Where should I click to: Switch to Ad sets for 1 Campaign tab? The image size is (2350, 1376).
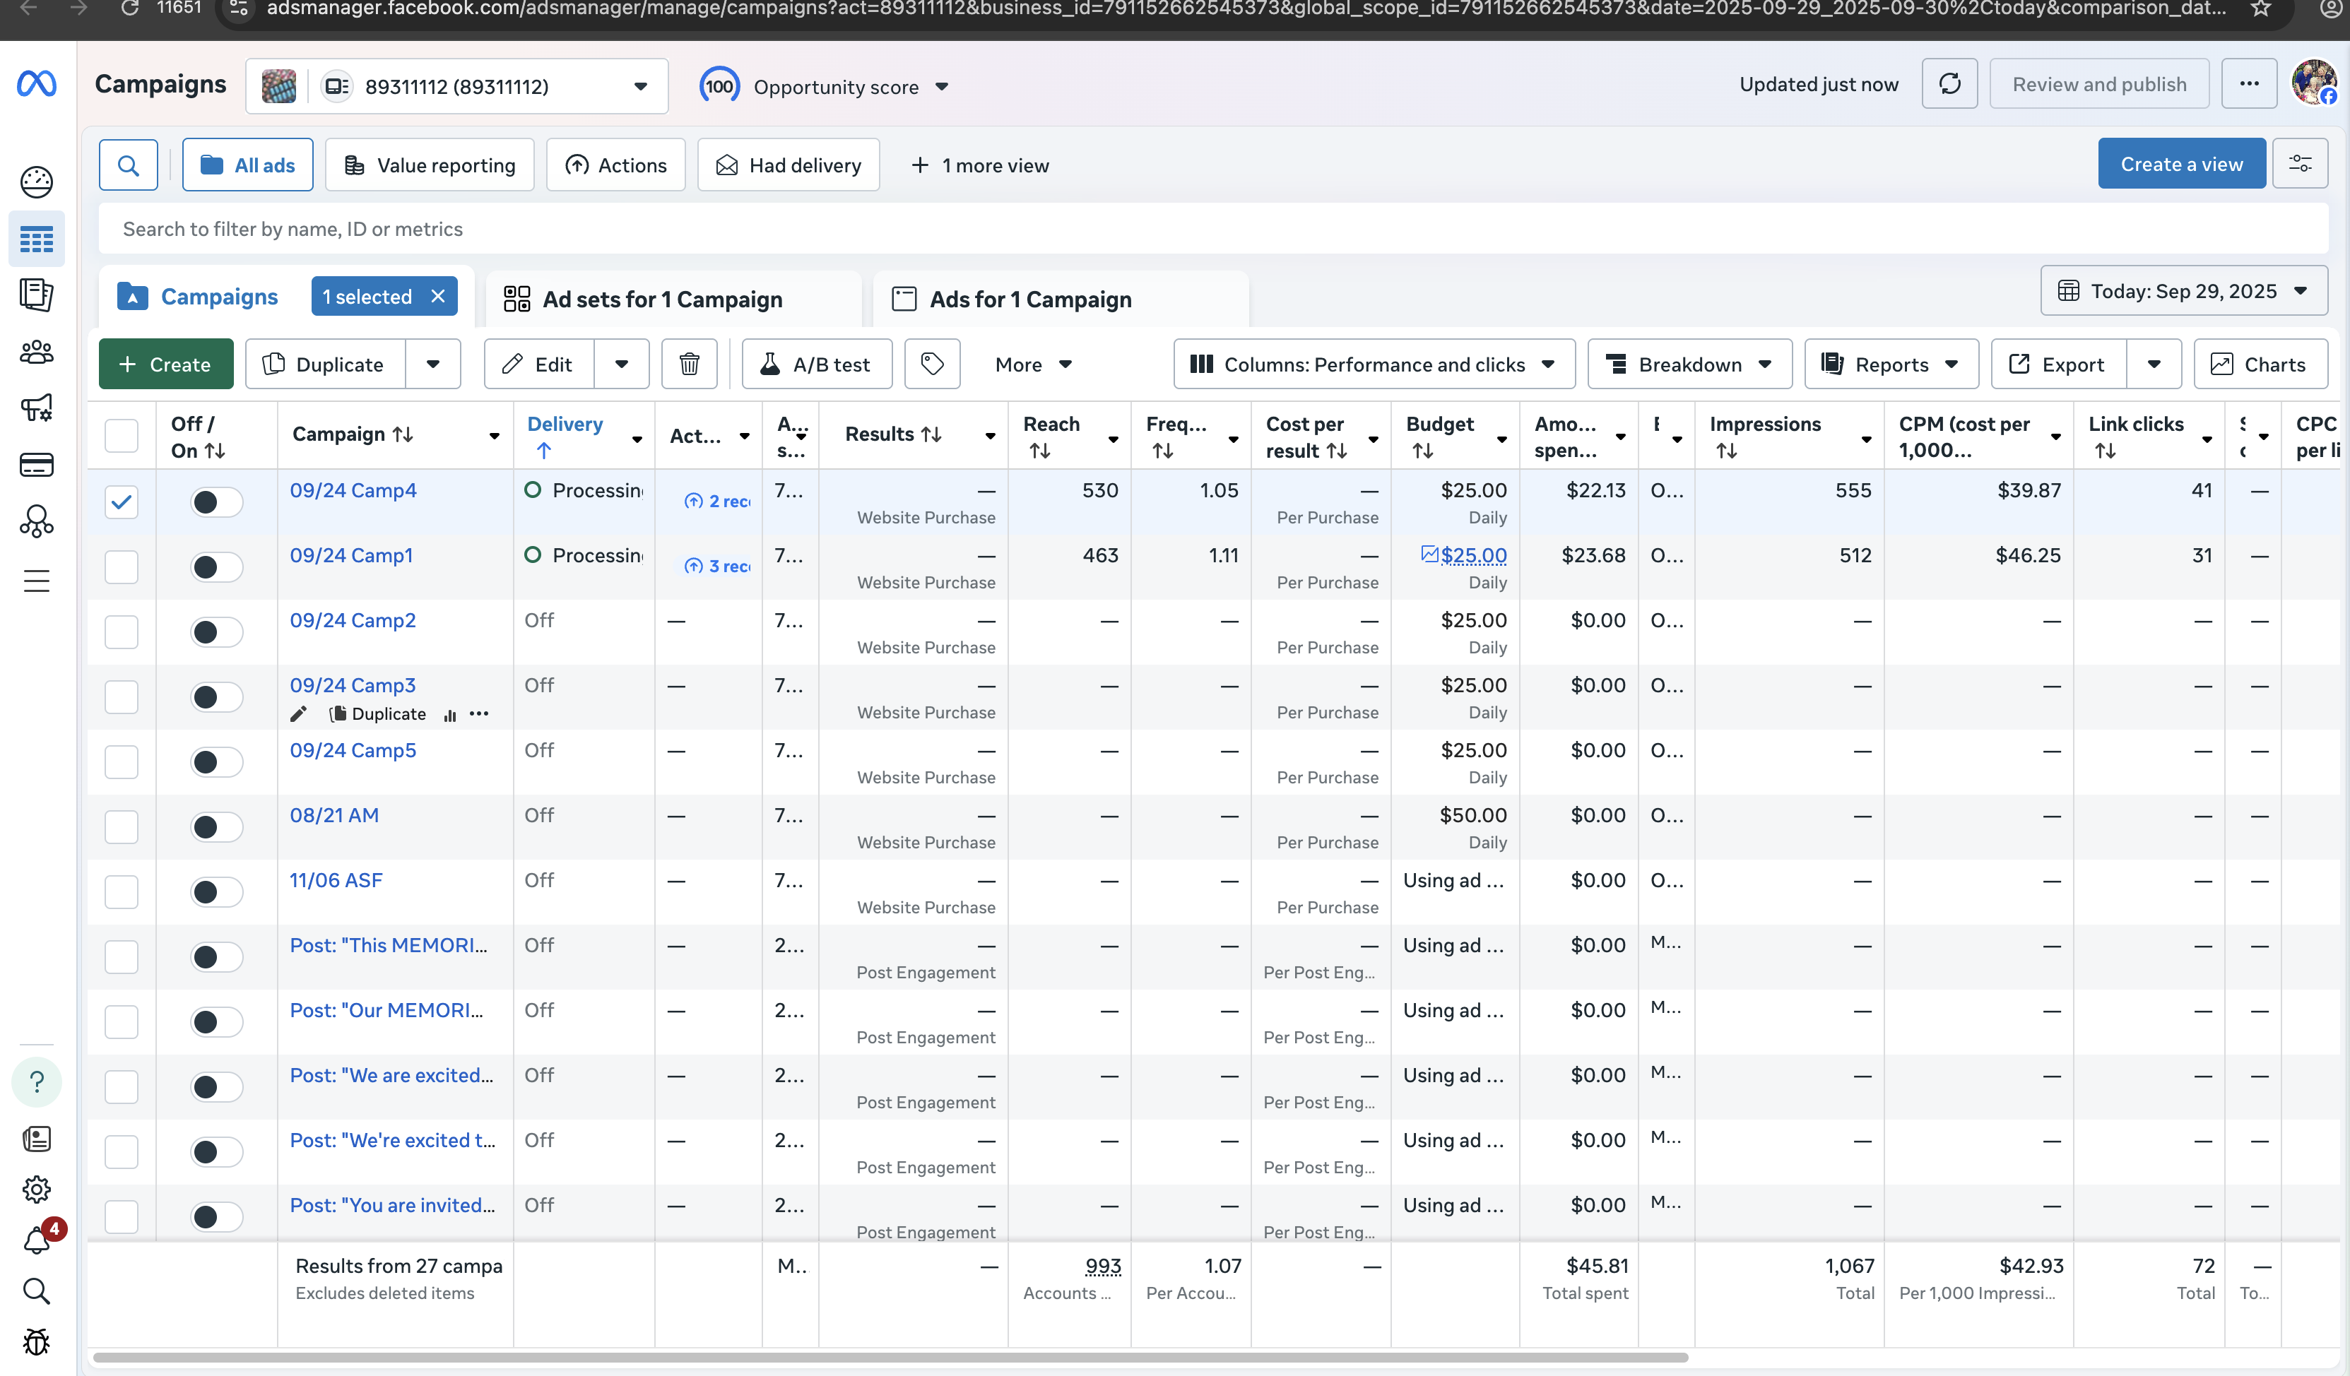click(x=662, y=299)
